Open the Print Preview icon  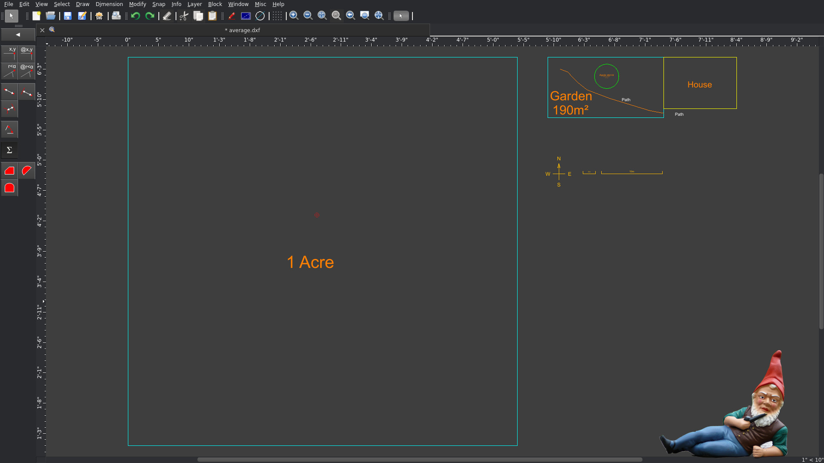coord(116,16)
